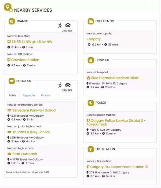Viewport: 161px width, 188px height.
Task: Open Blue Diamond Medical Clinic link
Action: pyautogui.click(x=115, y=78)
